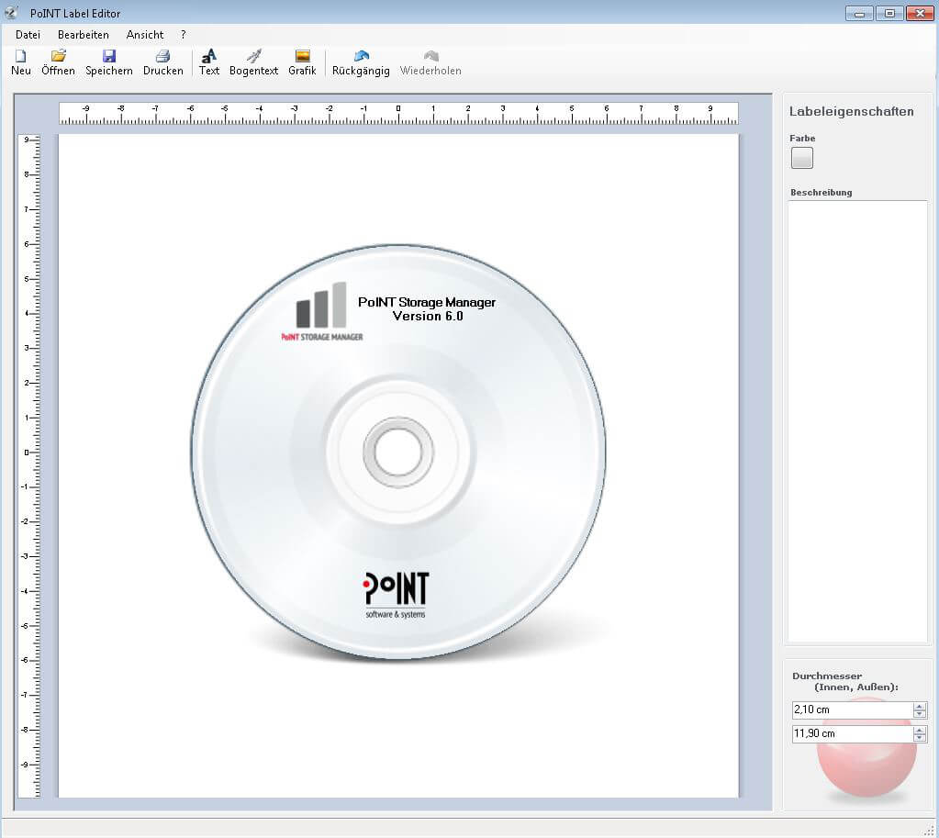Screen dimensions: 939x838
Task: Increase outer diameter with up arrow
Action: tap(920, 731)
